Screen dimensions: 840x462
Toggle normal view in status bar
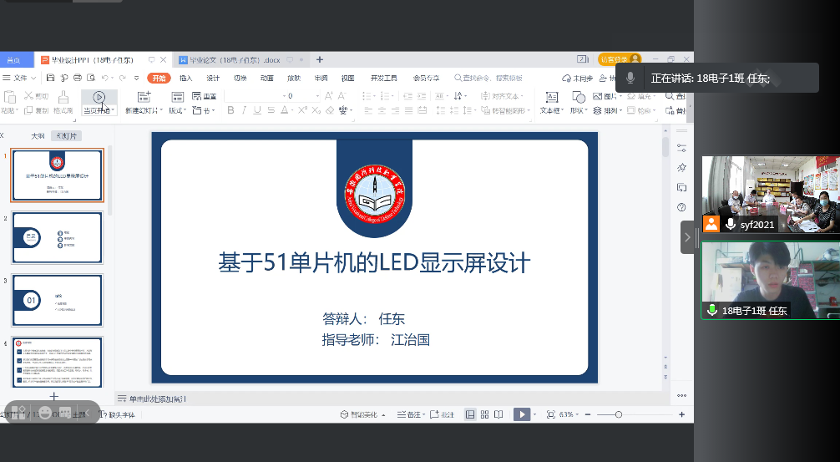470,414
